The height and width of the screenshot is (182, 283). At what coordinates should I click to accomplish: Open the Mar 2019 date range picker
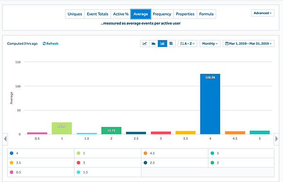[249, 43]
